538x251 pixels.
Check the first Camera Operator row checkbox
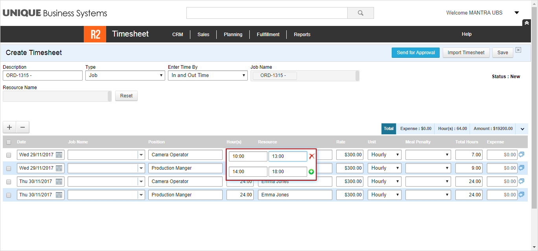coord(9,155)
